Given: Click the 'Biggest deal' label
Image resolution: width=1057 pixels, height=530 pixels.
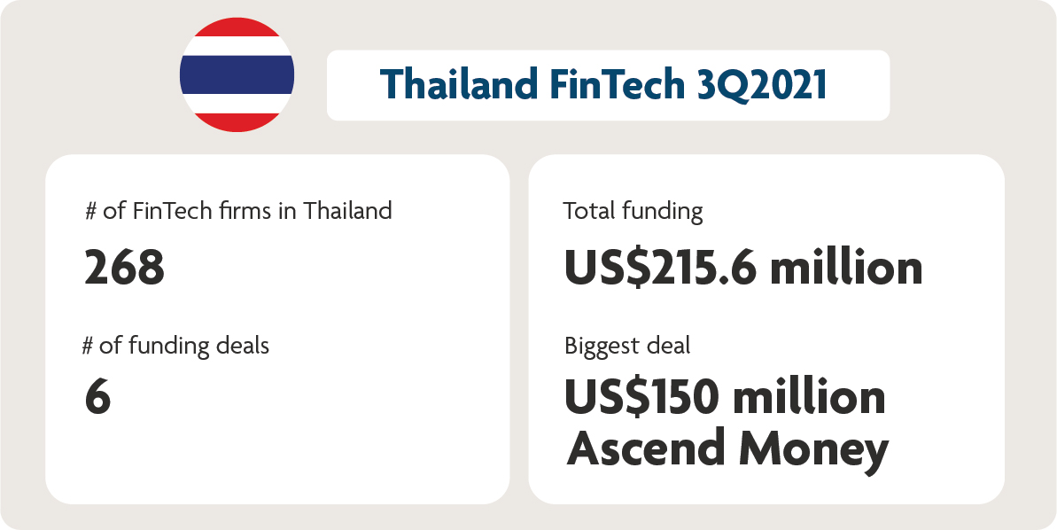Looking at the screenshot, I should point(627,347).
